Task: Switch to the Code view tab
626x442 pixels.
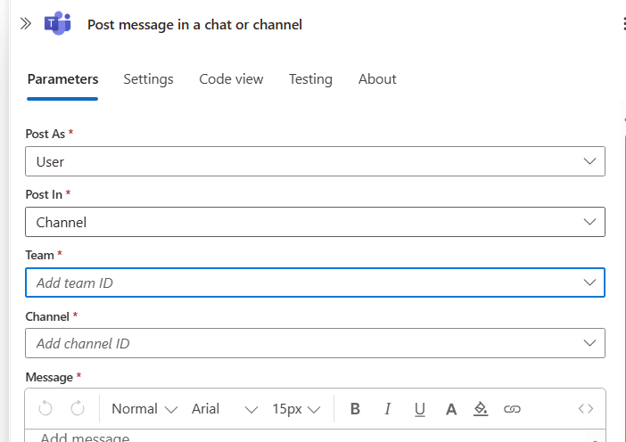Action: [231, 78]
